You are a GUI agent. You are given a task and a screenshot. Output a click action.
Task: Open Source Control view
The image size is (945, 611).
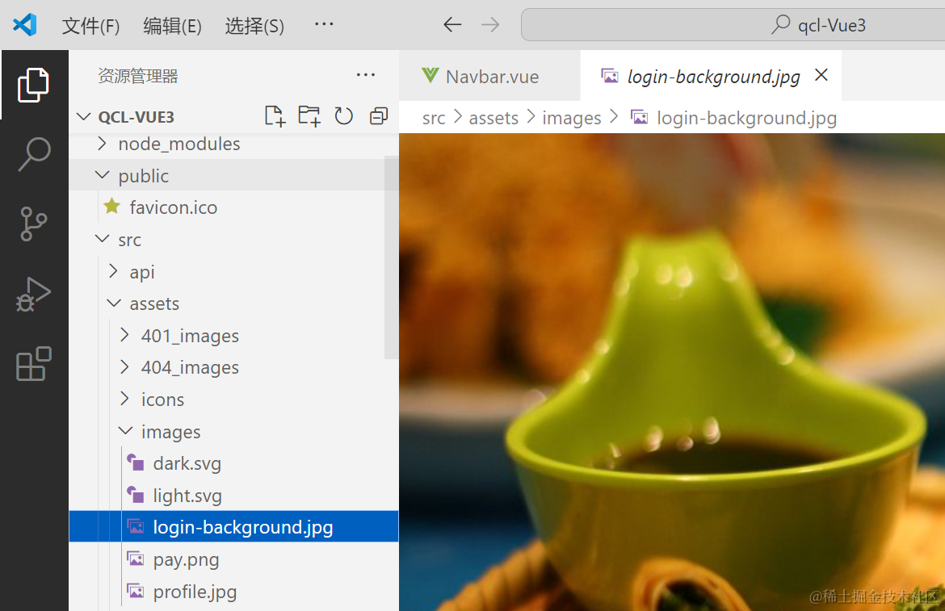pyautogui.click(x=34, y=224)
